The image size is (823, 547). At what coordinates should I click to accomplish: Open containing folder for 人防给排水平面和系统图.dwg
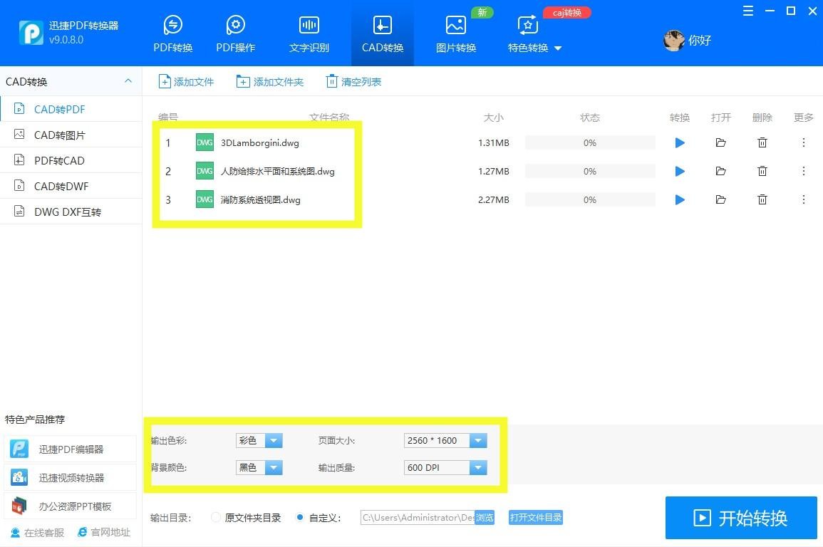tap(720, 171)
